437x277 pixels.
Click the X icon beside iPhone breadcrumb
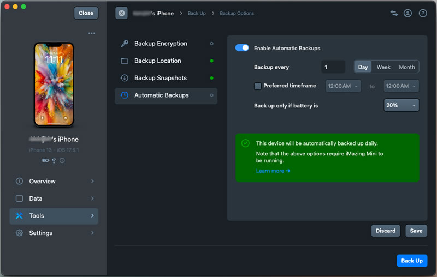(x=121, y=13)
